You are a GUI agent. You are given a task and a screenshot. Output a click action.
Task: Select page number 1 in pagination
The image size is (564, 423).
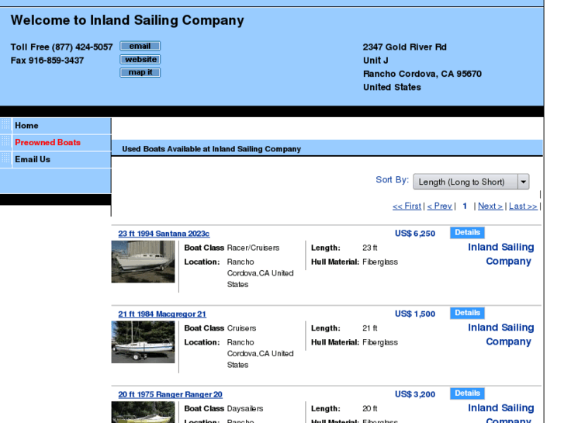465,206
